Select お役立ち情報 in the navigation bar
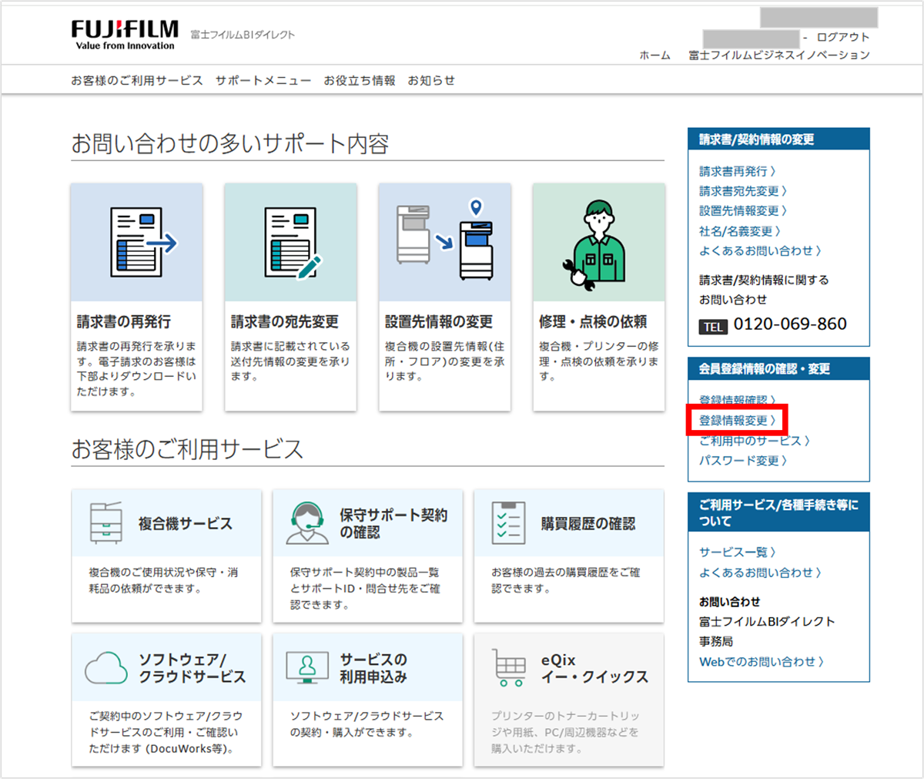Image resolution: width=924 pixels, height=779 pixels. [359, 80]
